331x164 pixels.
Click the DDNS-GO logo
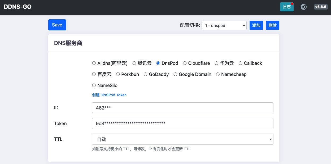coord(18,7)
